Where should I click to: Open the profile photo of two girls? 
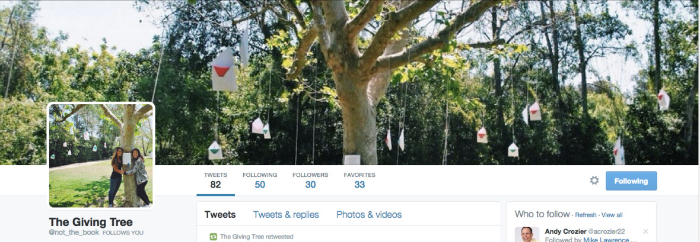tap(101, 156)
